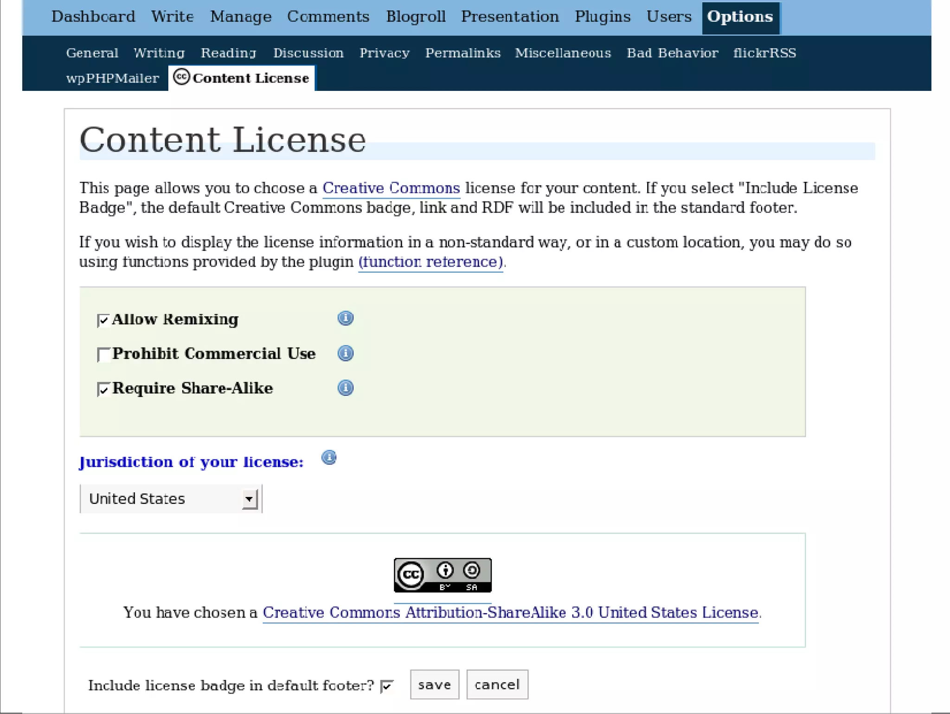The height and width of the screenshot is (714, 950).
Task: Enable the Prohibit Commercial Use checkbox
Action: (x=103, y=354)
